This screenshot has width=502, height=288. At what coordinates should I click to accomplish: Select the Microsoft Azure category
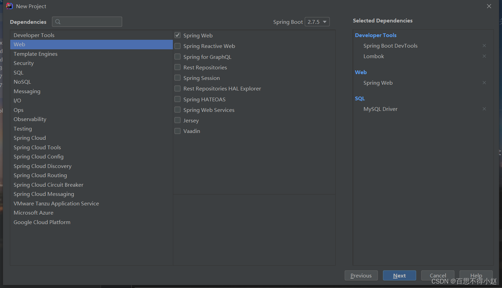pyautogui.click(x=92, y=213)
